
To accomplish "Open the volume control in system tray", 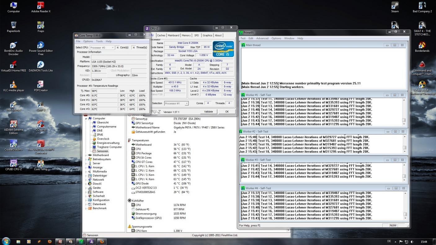I will 412,242.
